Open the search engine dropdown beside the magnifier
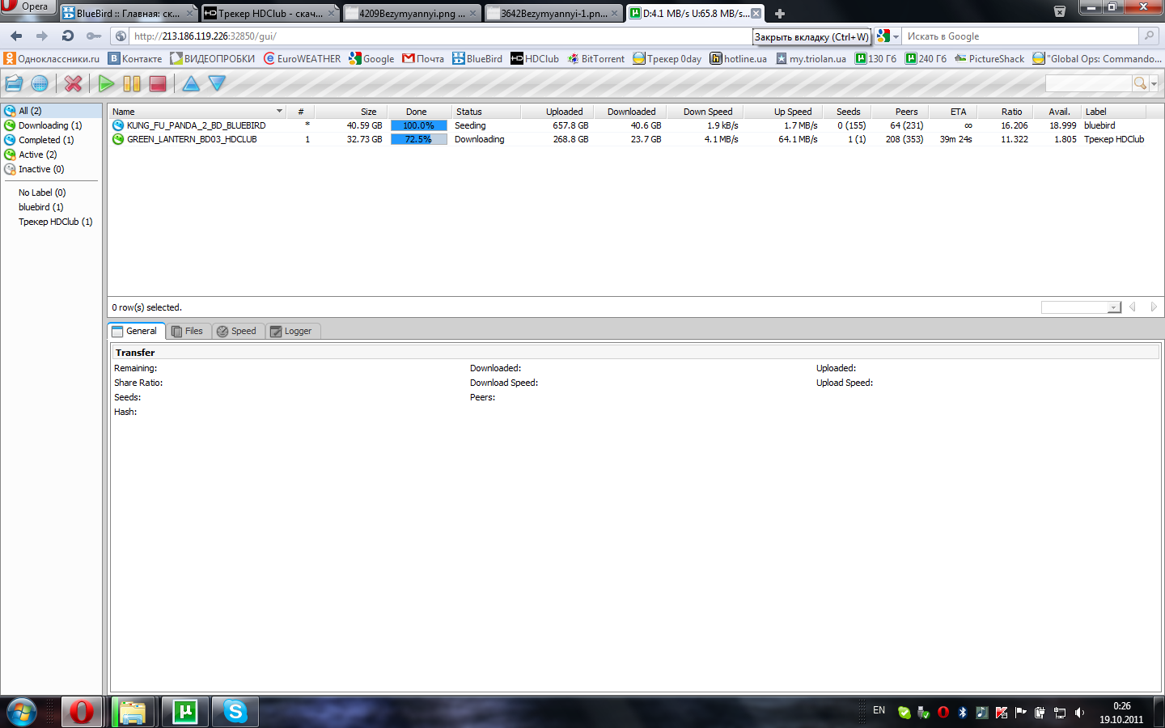This screenshot has width=1165, height=728. point(1154,84)
